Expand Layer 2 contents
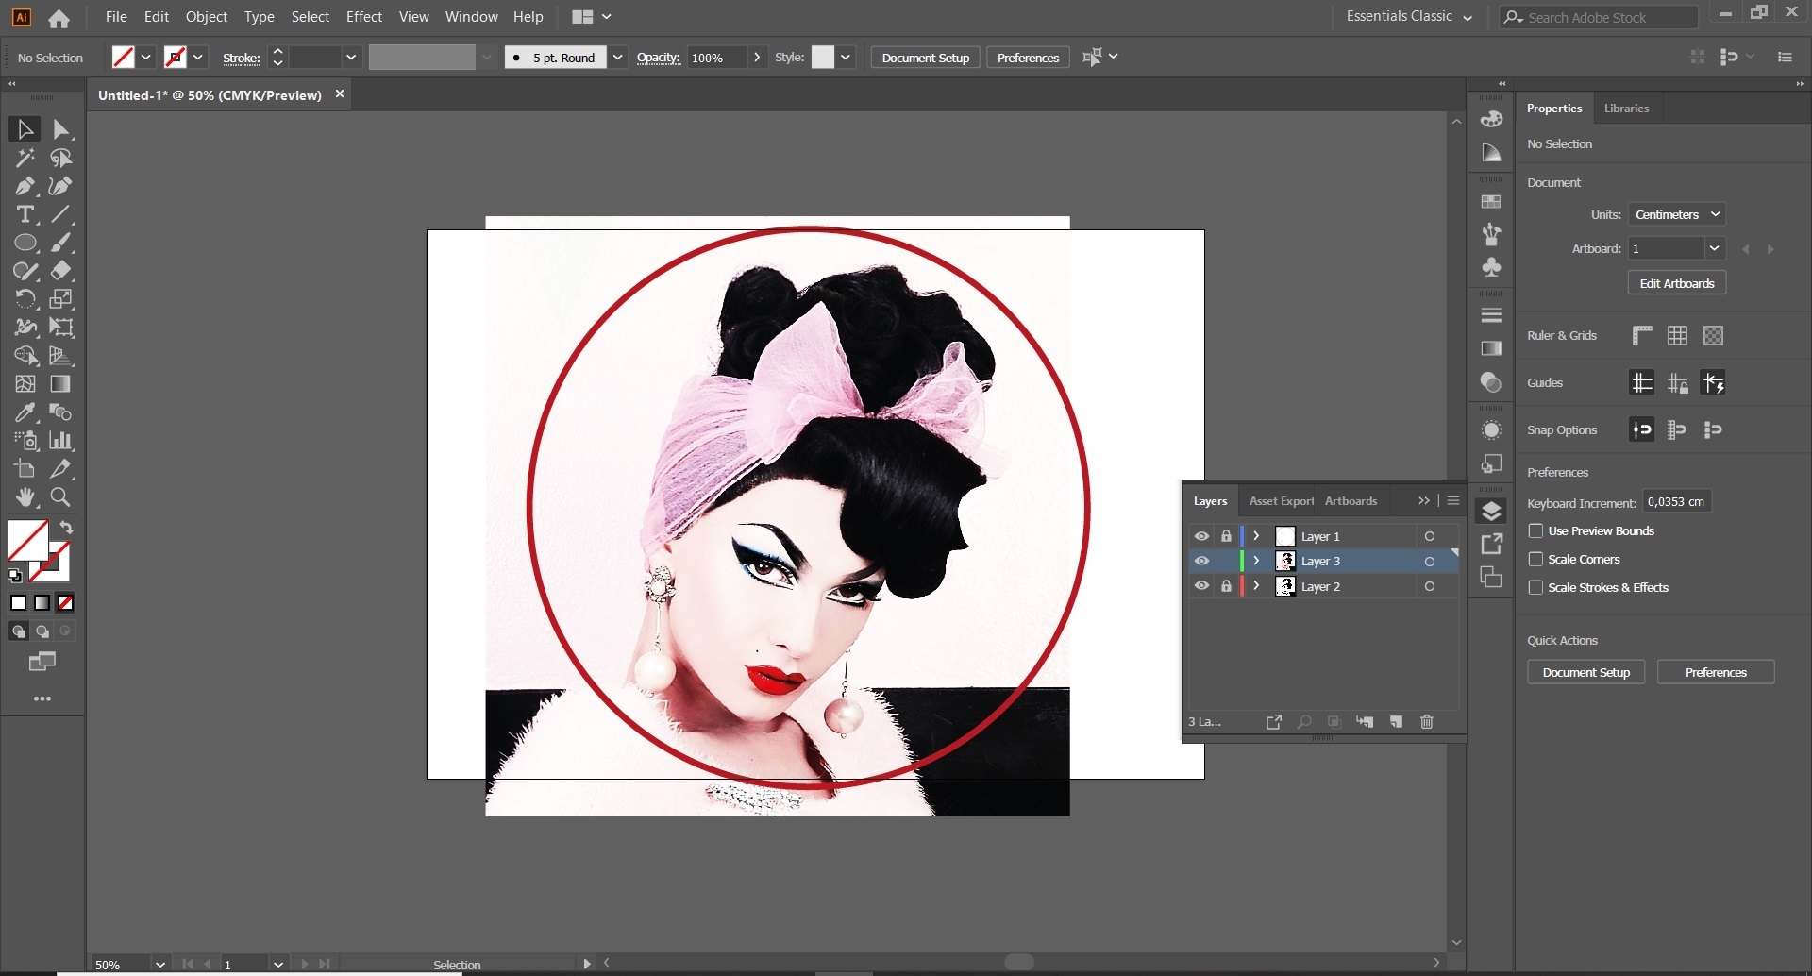 tap(1256, 586)
